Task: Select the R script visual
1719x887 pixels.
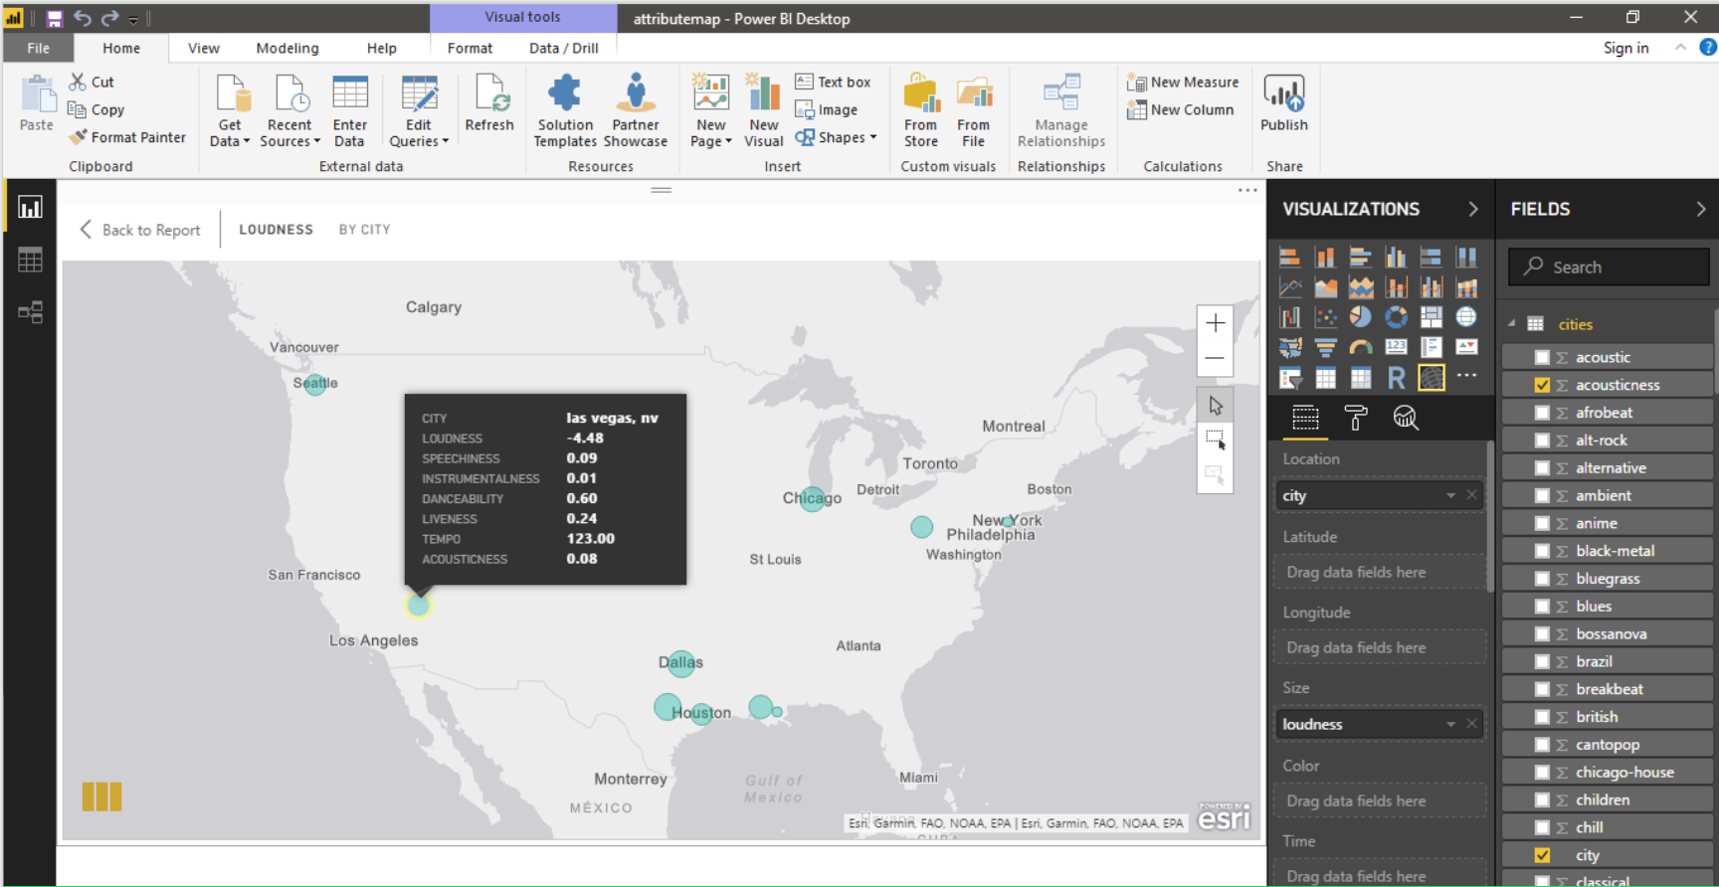Action: click(1397, 377)
